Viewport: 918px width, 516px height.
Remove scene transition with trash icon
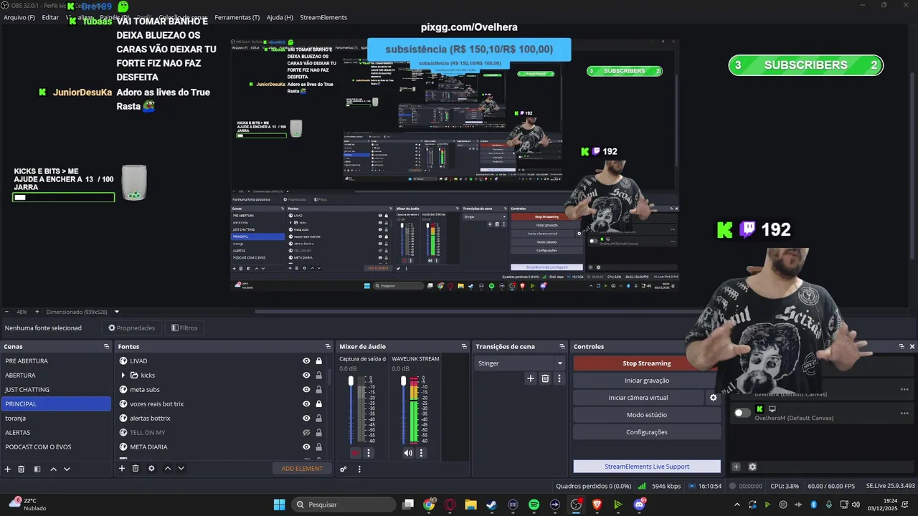pyautogui.click(x=545, y=378)
